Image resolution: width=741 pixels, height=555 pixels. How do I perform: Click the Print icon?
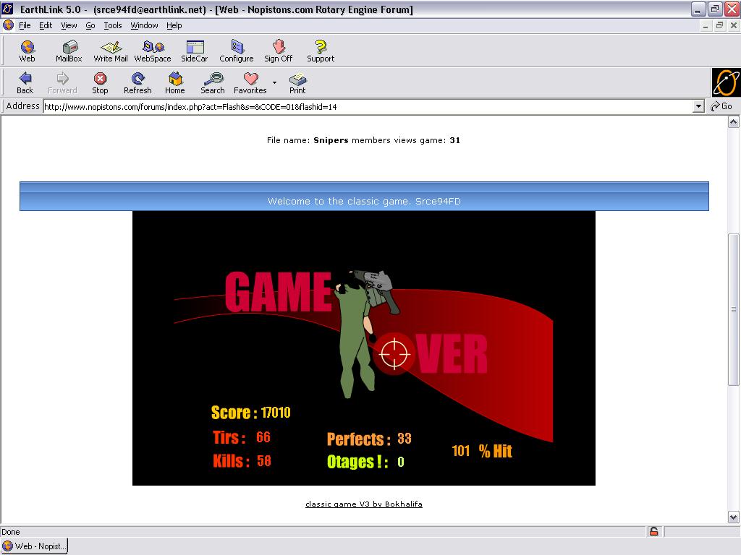tap(297, 82)
